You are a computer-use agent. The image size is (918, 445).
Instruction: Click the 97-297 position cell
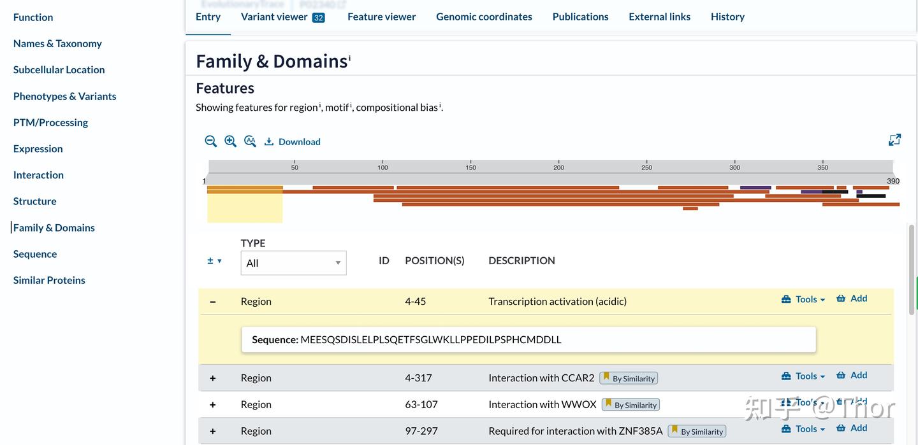point(421,432)
